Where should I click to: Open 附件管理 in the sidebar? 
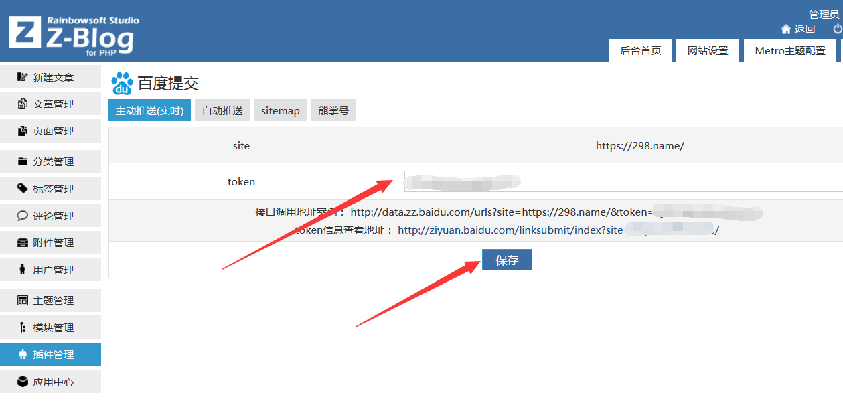(52, 243)
